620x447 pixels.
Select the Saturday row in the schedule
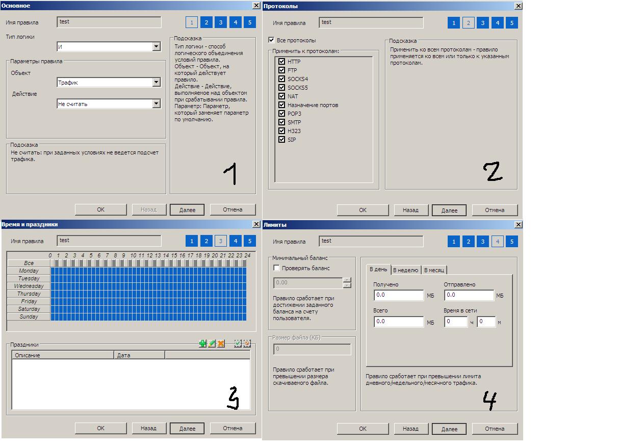point(29,309)
